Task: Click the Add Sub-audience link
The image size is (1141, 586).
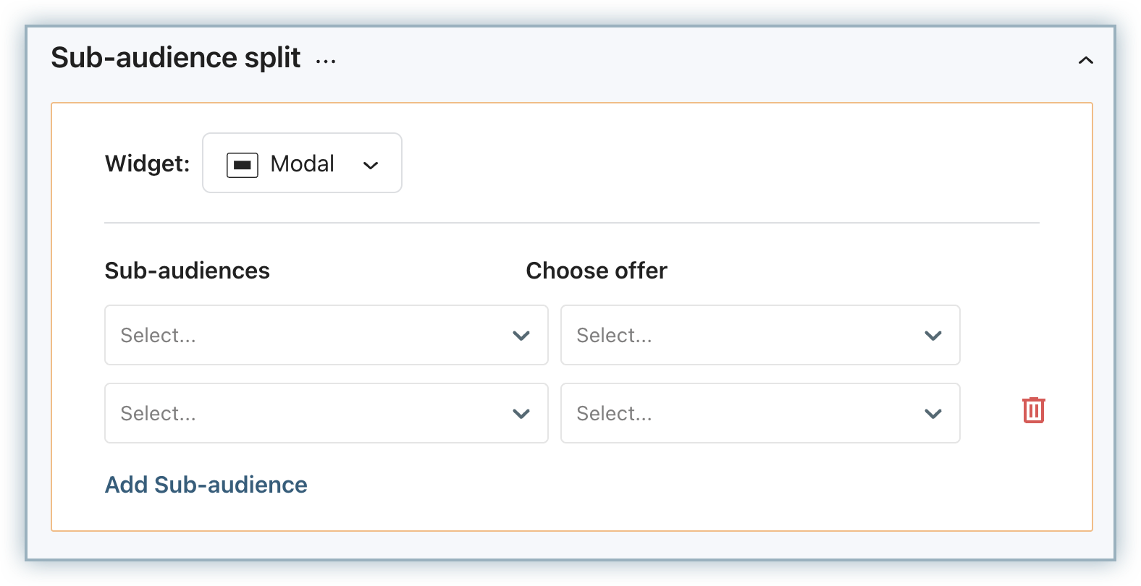Action: 206,485
